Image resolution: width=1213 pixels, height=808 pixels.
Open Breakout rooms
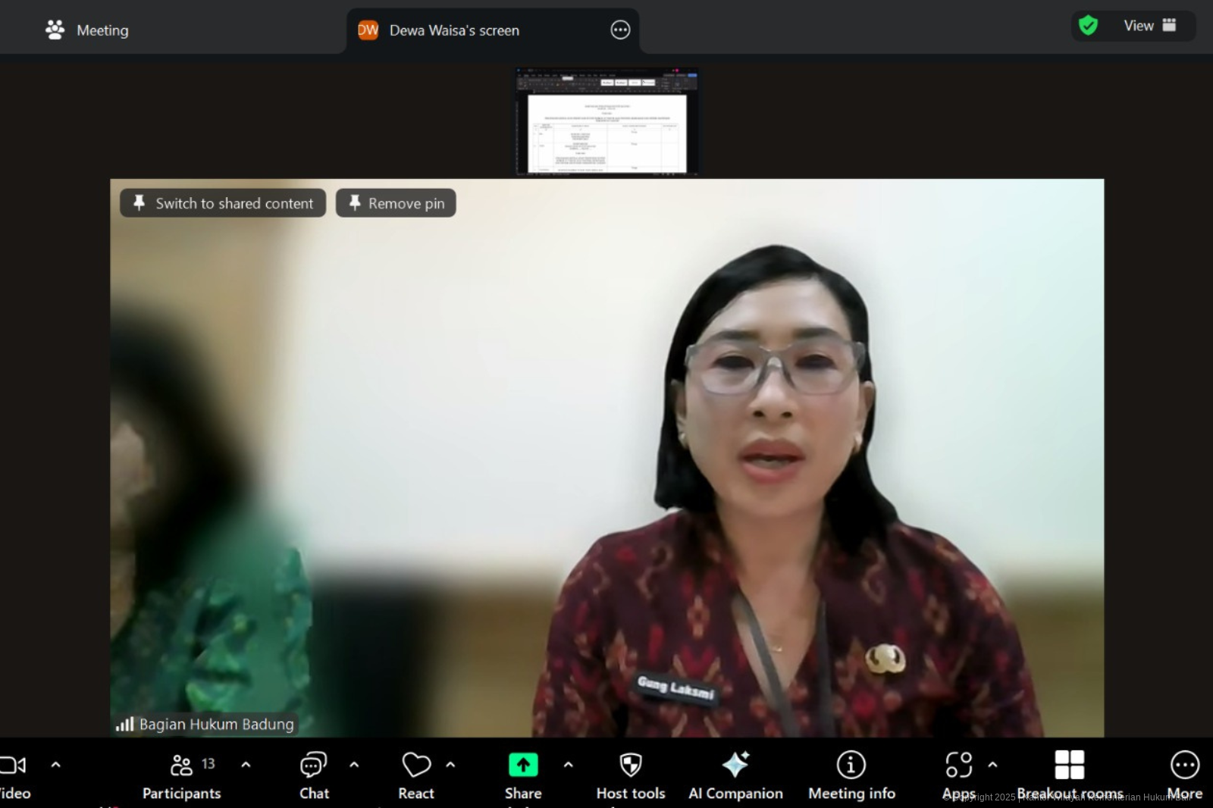click(x=1069, y=766)
